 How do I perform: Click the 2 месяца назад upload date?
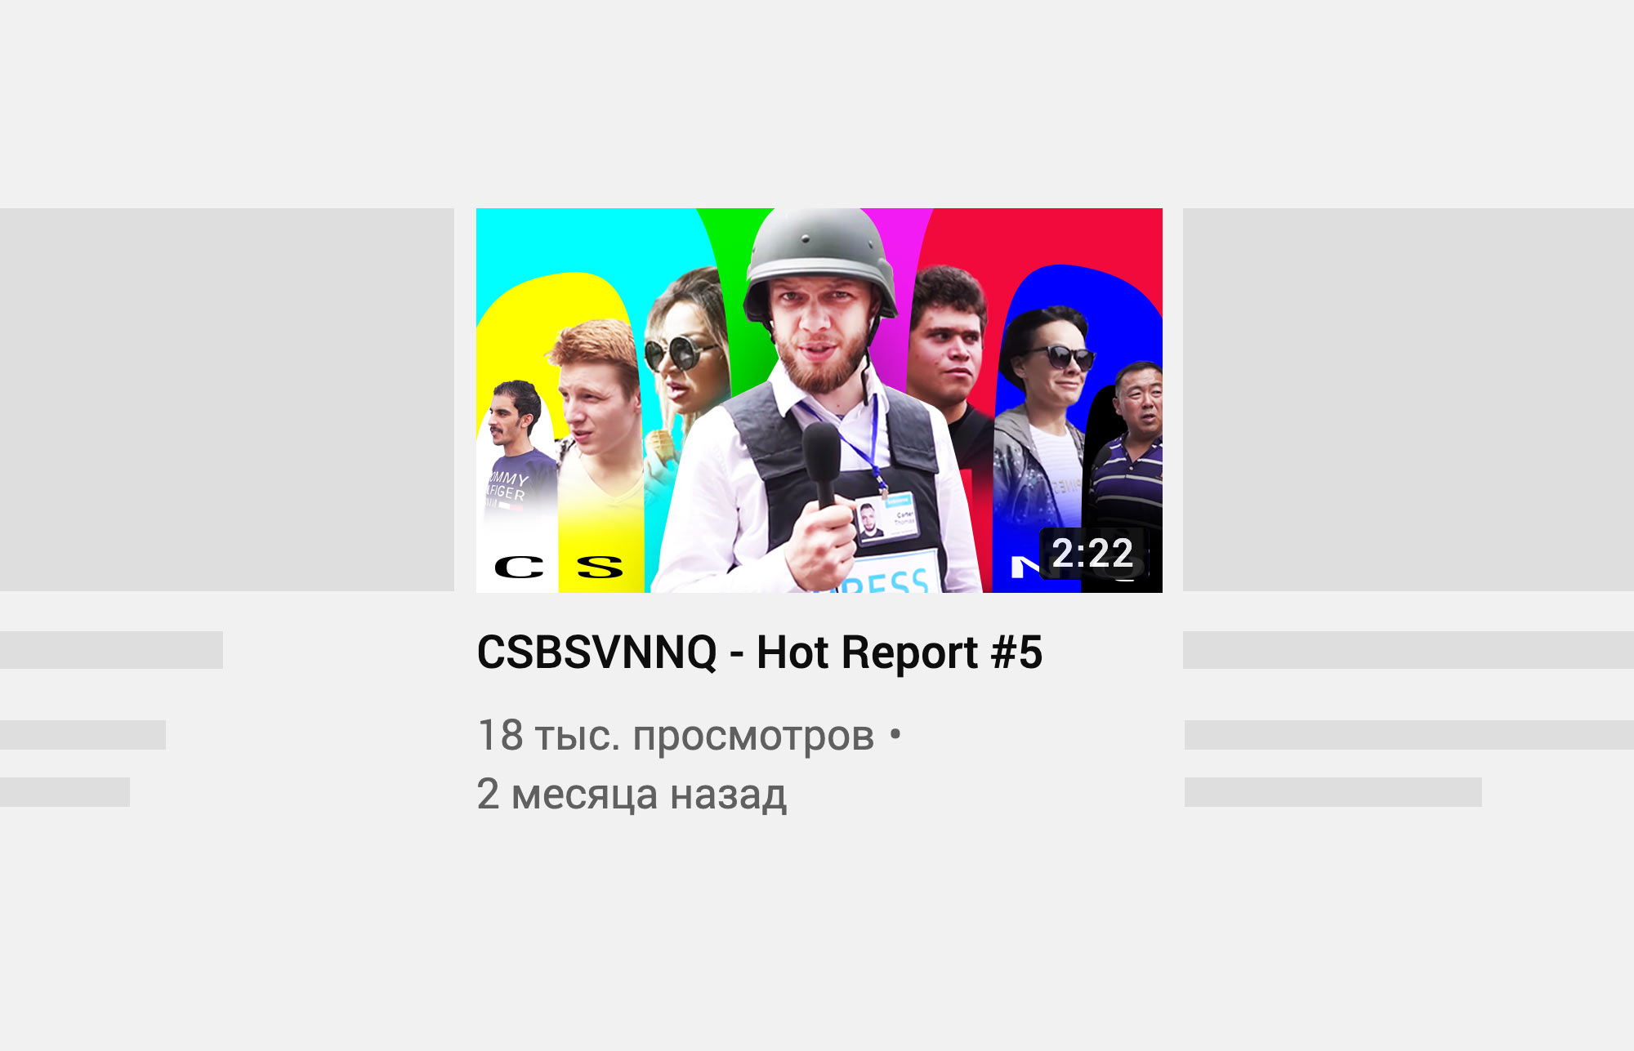tap(632, 794)
